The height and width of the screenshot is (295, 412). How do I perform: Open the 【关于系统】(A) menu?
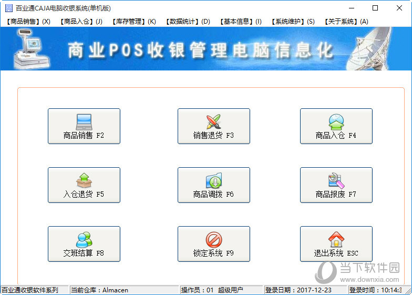[346, 22]
